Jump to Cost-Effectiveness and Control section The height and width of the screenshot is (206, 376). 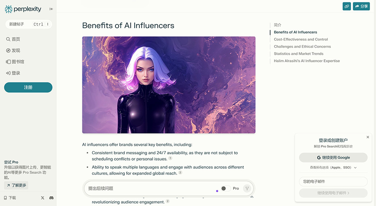301,39
